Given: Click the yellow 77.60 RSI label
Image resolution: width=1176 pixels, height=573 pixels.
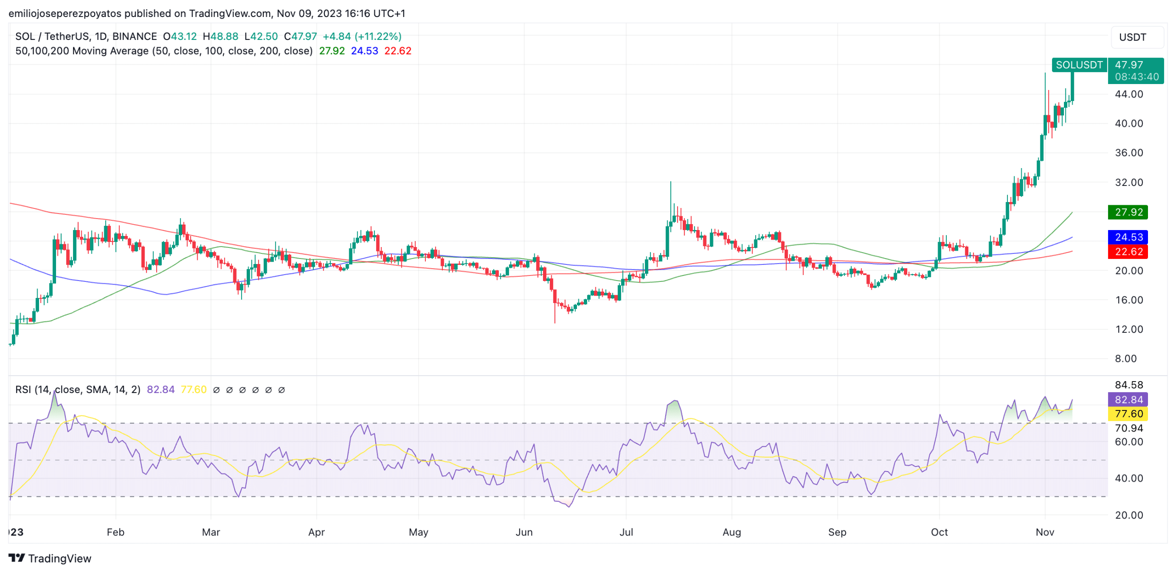Looking at the screenshot, I should point(1128,414).
